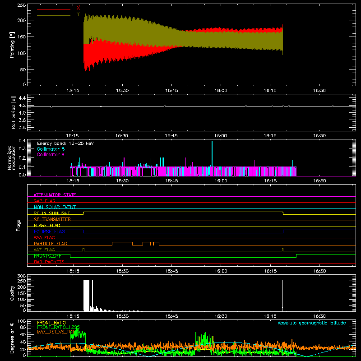Image resolution: width=361 pixels, height=361 pixels.
Task: Select the FRONTS_OFF flag label
Action: pos(47,256)
